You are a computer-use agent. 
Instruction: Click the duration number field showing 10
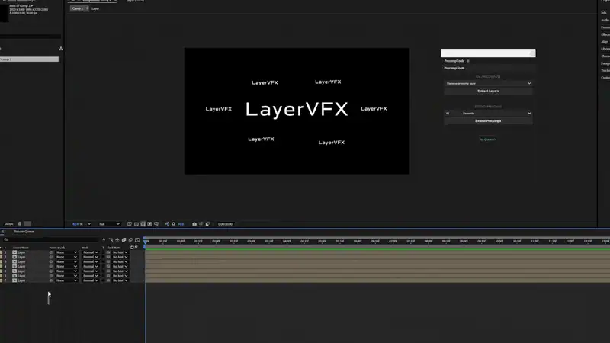click(451, 113)
